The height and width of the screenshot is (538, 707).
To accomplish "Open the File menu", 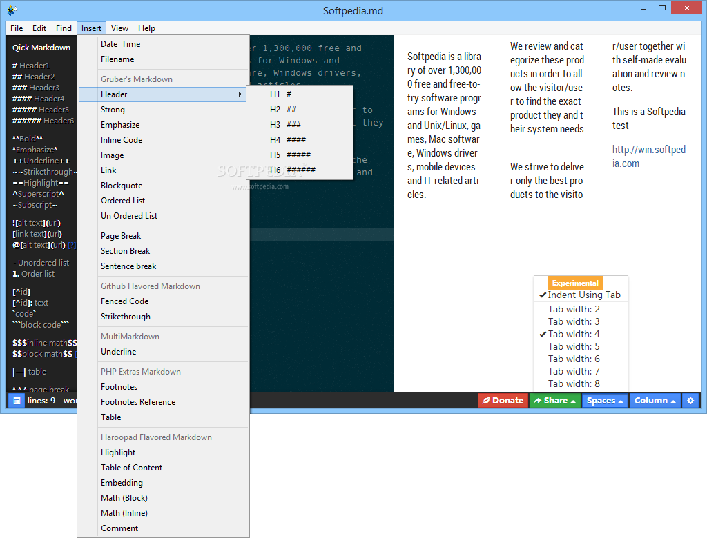I will click(x=17, y=28).
